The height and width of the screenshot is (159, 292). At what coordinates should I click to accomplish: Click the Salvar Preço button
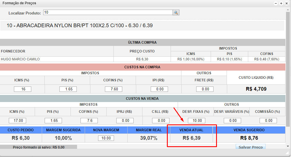[250, 147]
